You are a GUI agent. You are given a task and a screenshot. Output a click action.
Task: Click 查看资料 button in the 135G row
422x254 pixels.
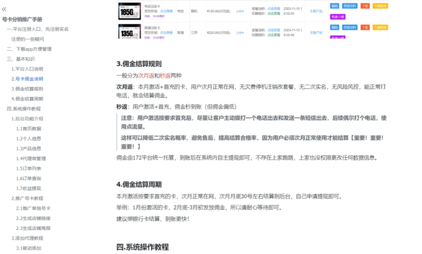349,28
